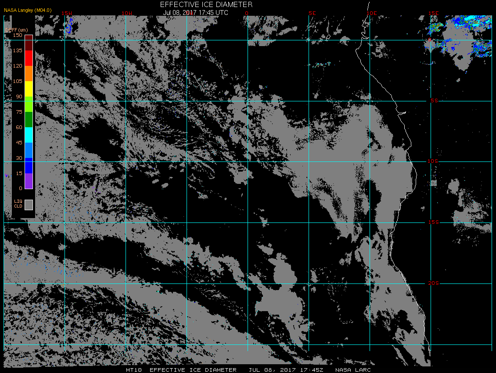This screenshot has height=373, width=496.
Task: Click the '10S' latitude label
Action: [433, 161]
